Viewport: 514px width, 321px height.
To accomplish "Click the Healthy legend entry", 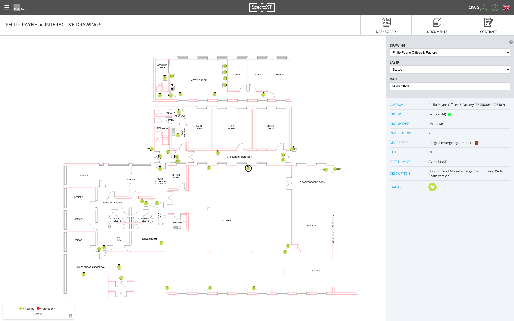I will 27,309.
